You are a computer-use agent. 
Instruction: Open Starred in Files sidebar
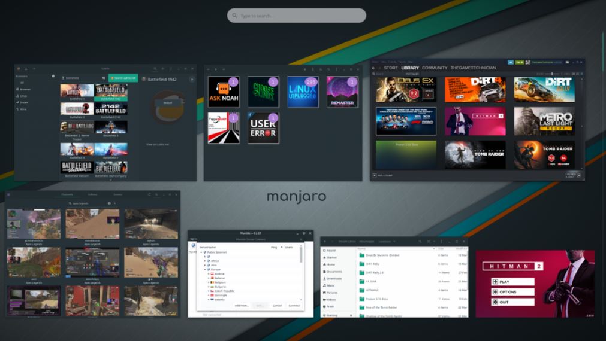[x=330, y=257]
